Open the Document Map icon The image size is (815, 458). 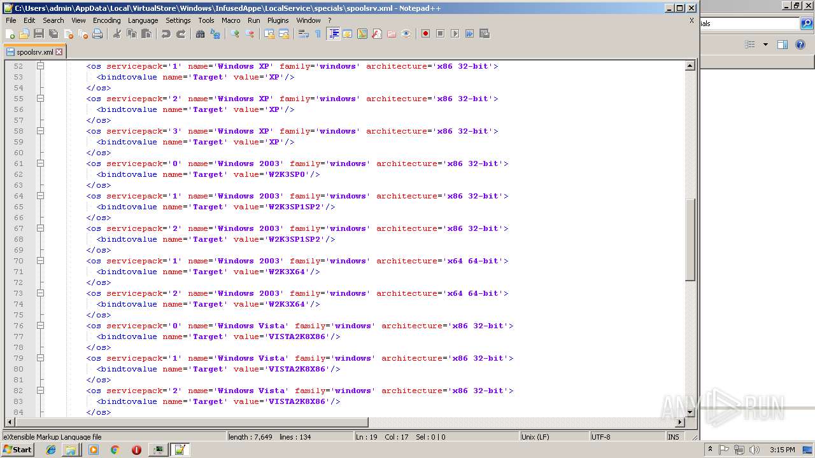coord(362,34)
